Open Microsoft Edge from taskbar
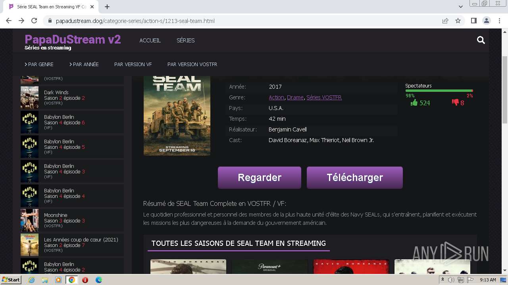The image size is (508, 285). [99, 280]
